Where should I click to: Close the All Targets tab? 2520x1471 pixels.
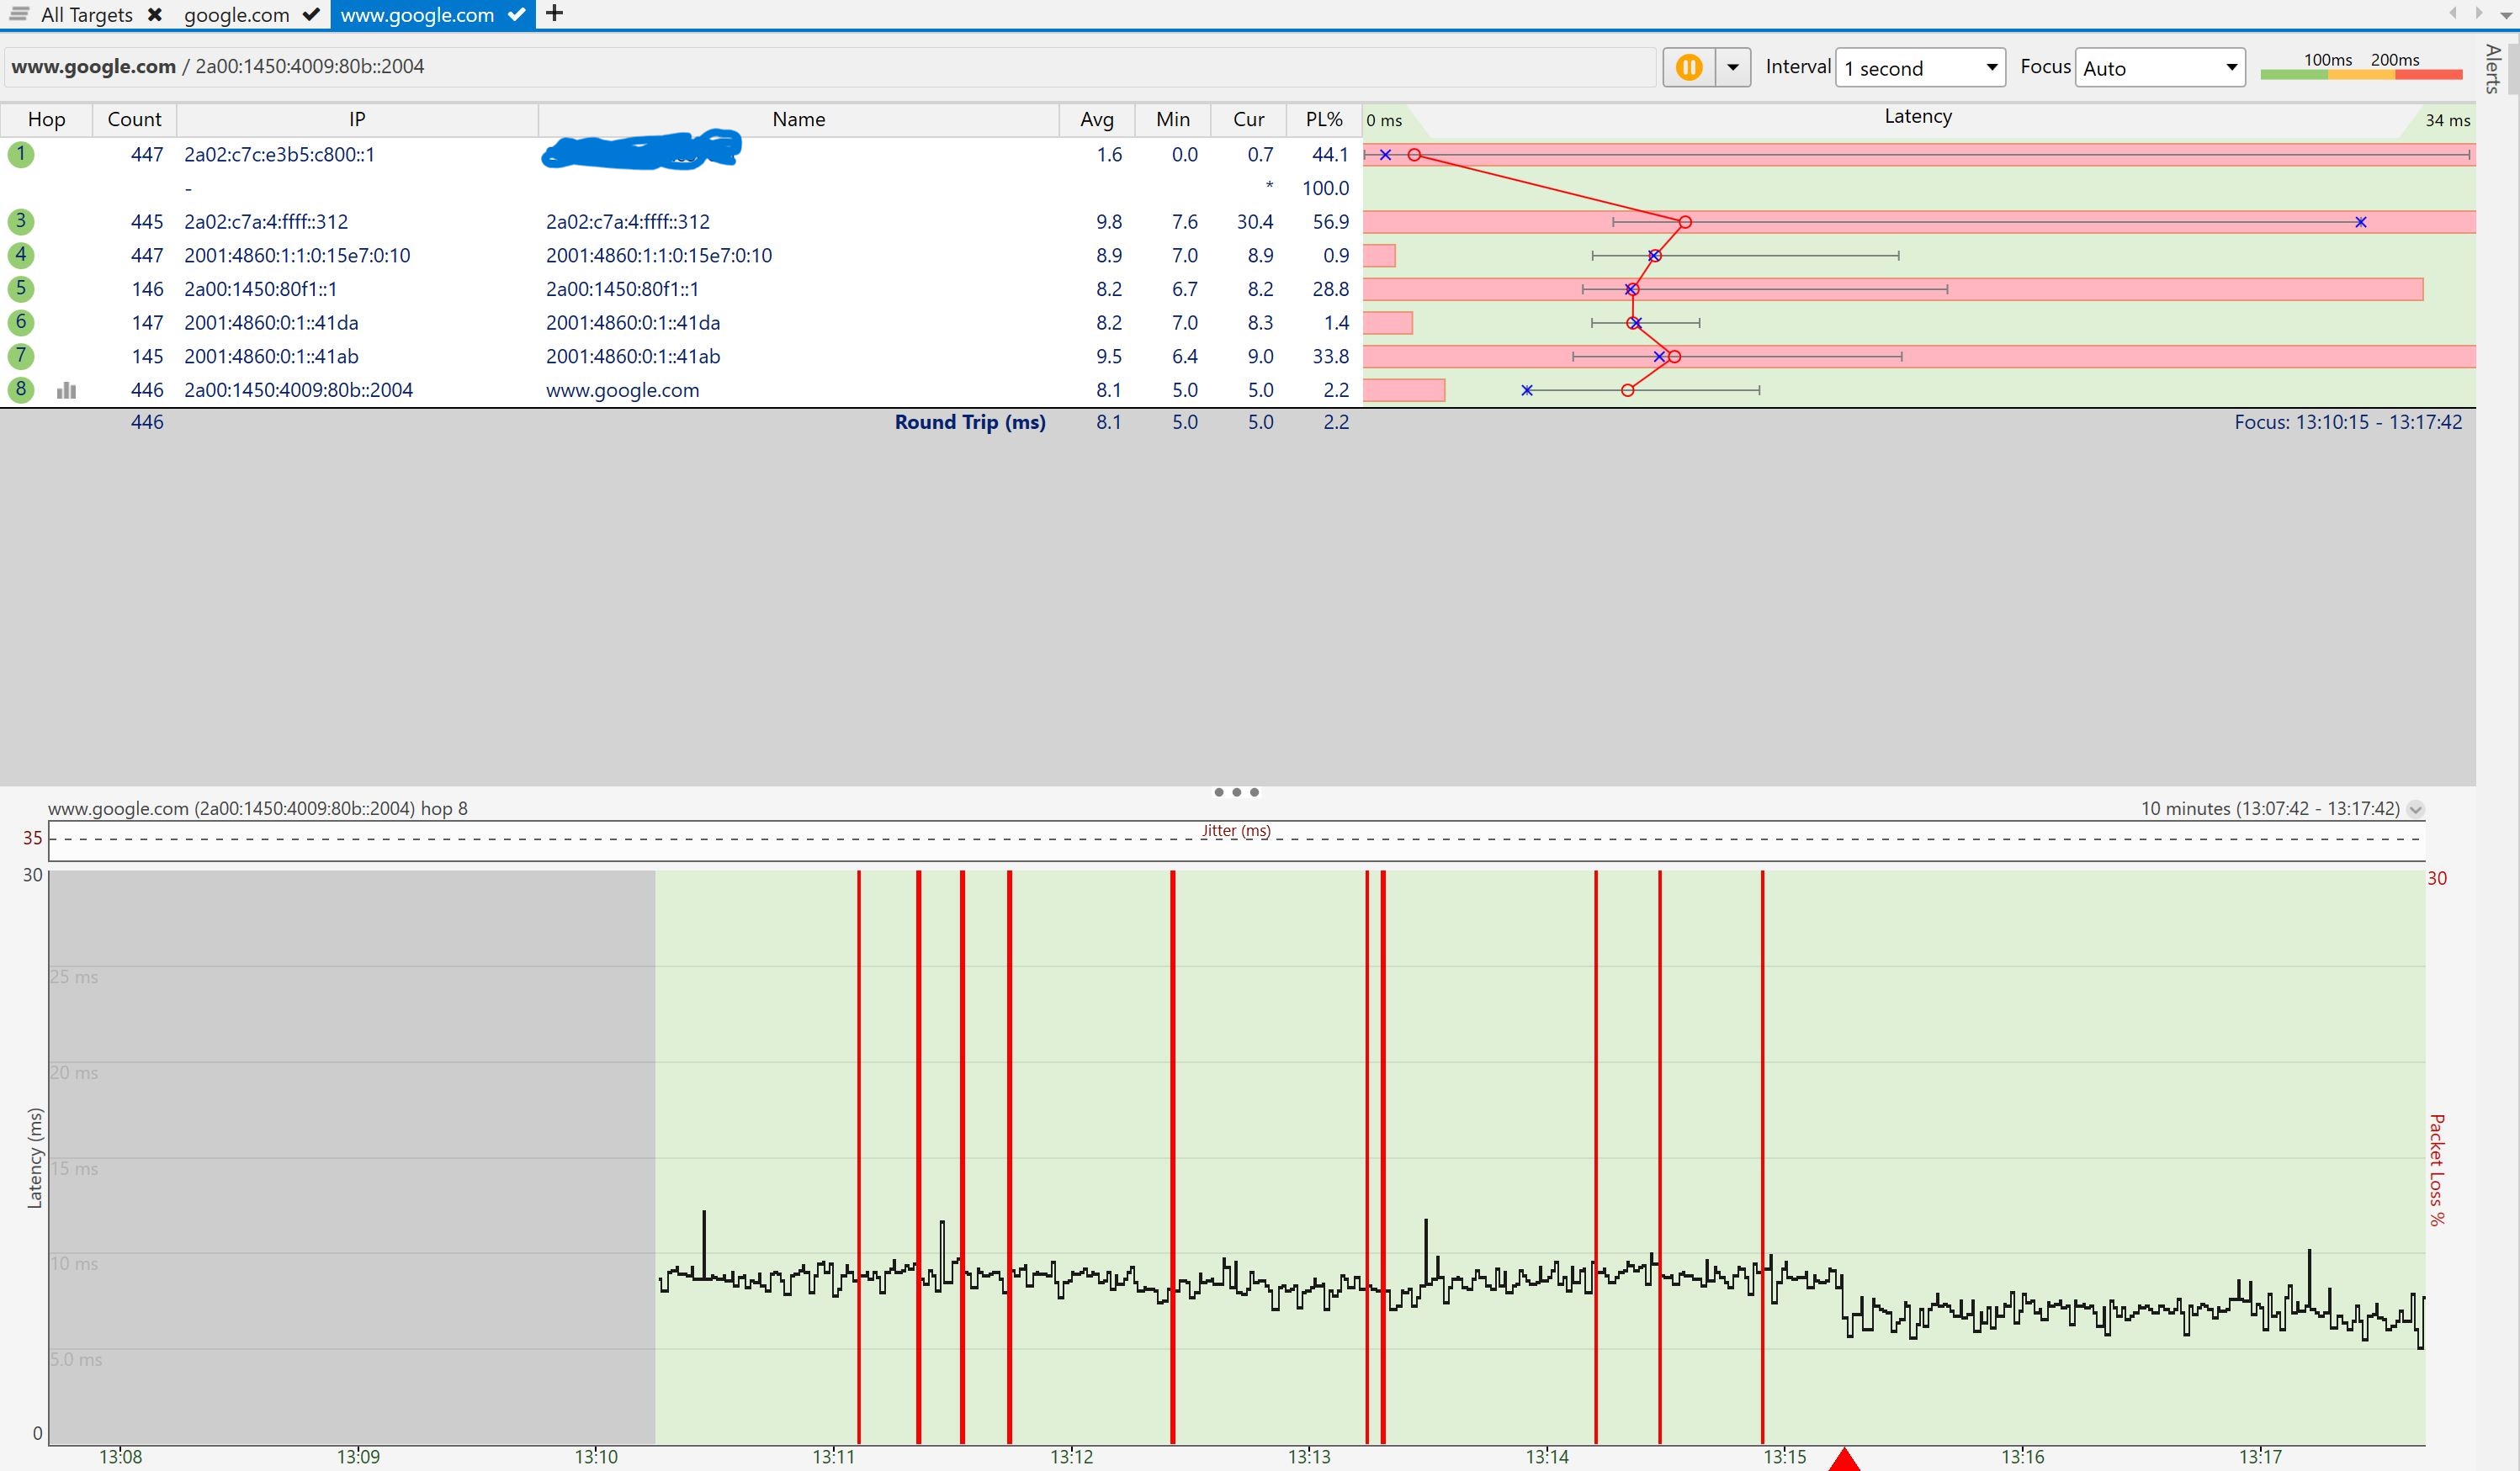click(155, 15)
